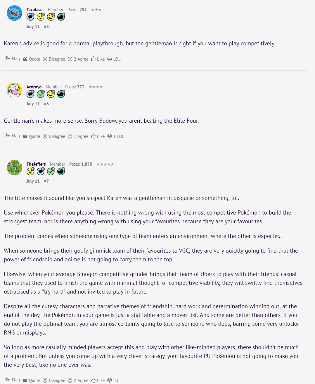Disagree with Acornyo's post #6

click(x=54, y=136)
